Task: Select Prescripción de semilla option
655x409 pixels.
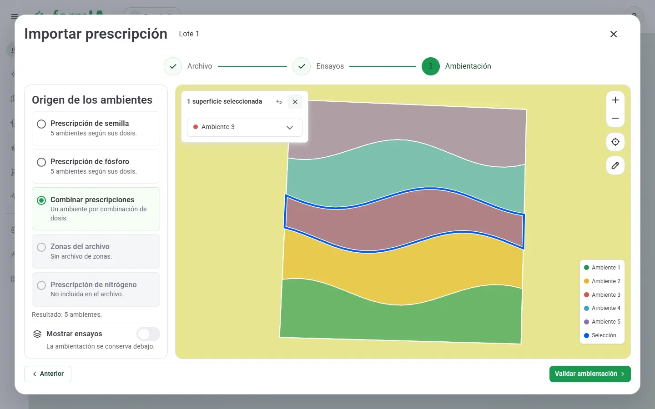Action: 96,128
